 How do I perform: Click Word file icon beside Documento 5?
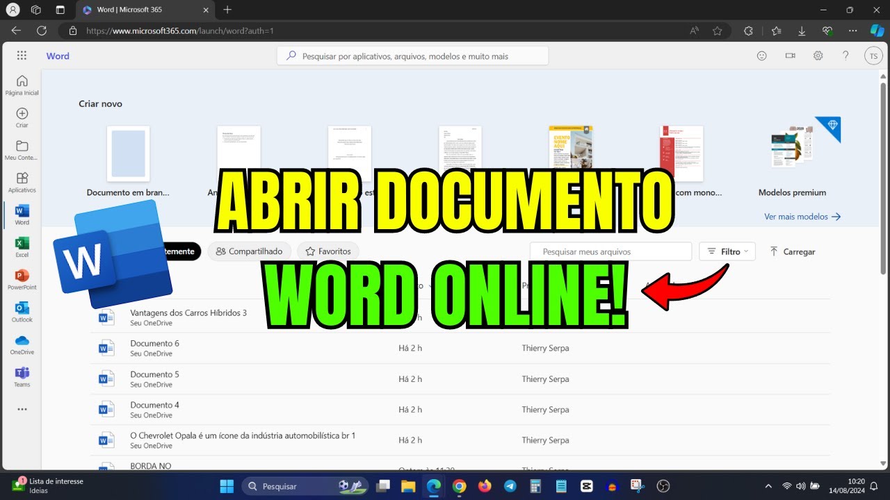point(106,378)
